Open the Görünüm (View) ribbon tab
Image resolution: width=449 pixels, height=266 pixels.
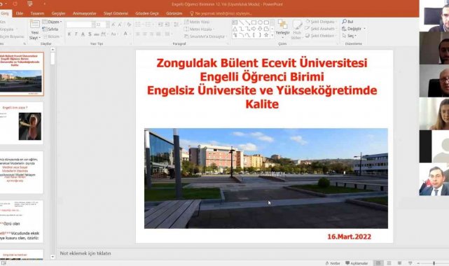(174, 13)
